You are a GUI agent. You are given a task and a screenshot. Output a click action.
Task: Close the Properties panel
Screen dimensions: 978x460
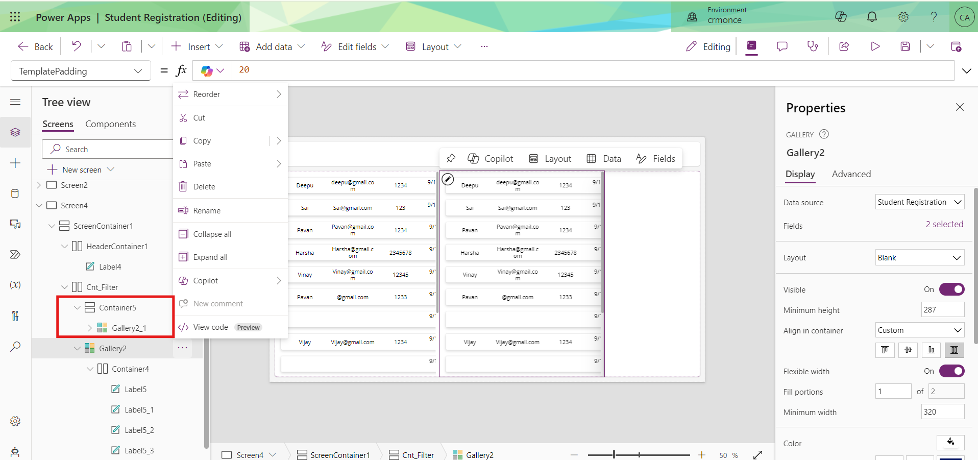tap(960, 107)
